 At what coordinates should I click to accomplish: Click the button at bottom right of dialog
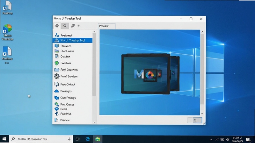[x=195, y=120]
